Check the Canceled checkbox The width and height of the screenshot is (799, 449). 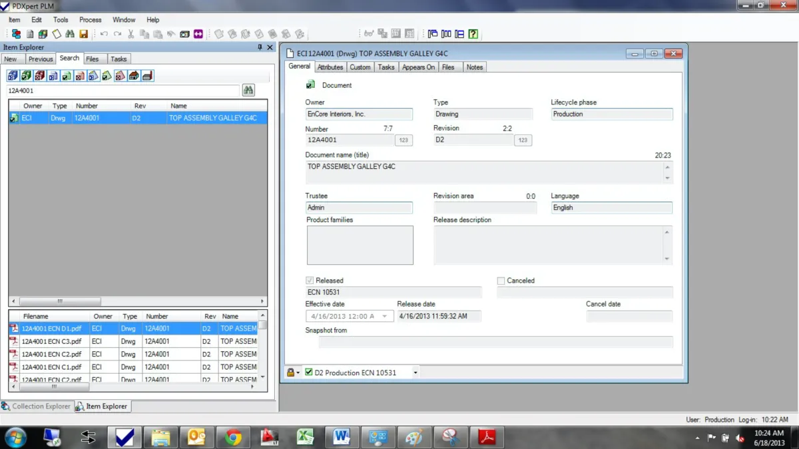point(501,281)
